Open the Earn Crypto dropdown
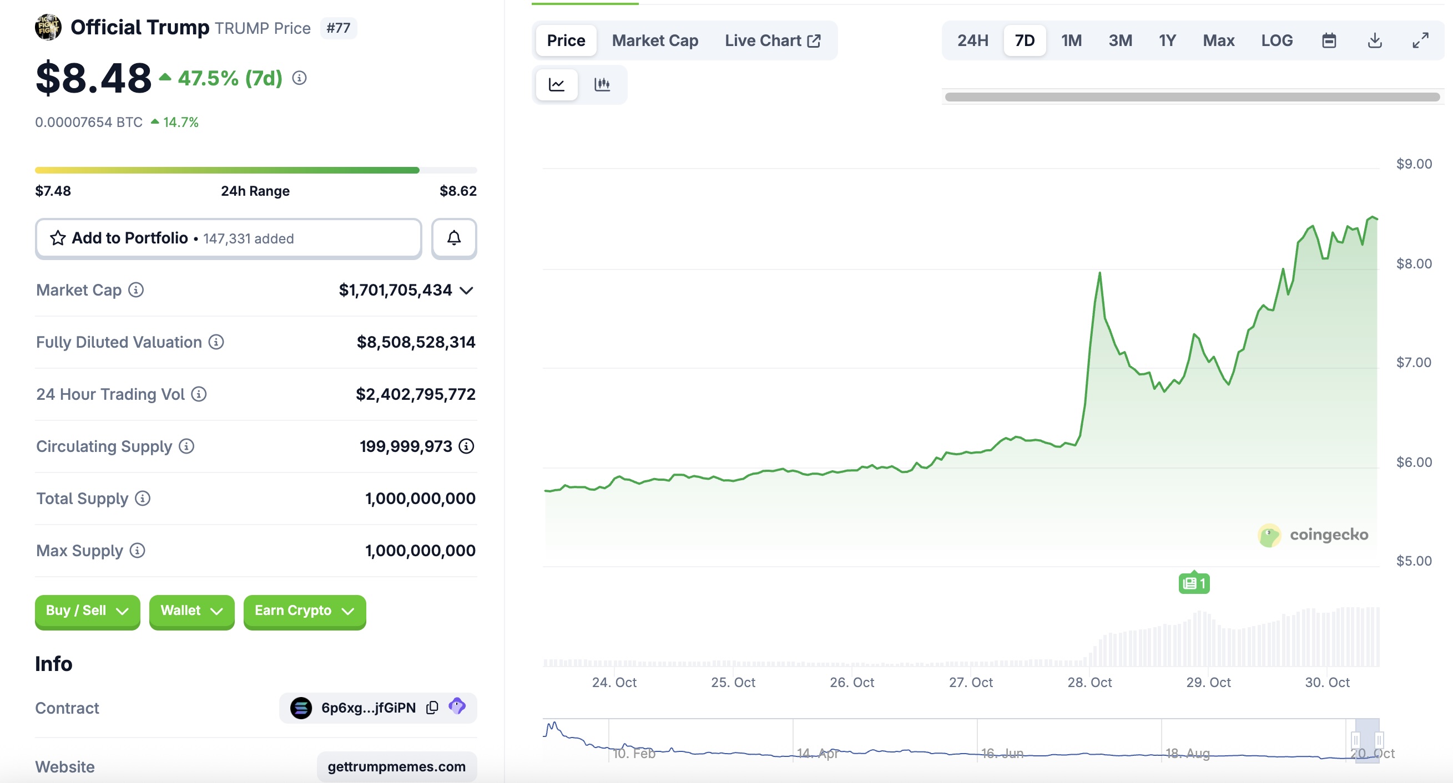The width and height of the screenshot is (1453, 783). pos(304,611)
